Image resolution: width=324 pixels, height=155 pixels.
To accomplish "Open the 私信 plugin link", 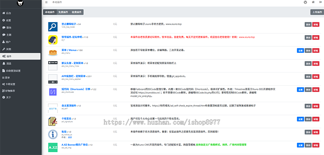I will click(64, 132).
